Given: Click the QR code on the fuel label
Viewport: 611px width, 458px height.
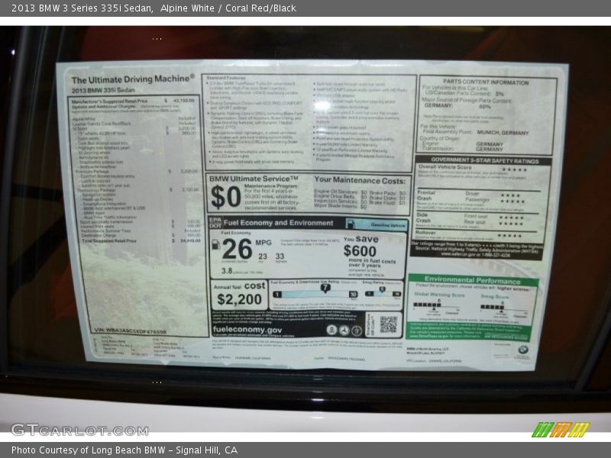Looking at the screenshot, I should pyautogui.click(x=388, y=324).
